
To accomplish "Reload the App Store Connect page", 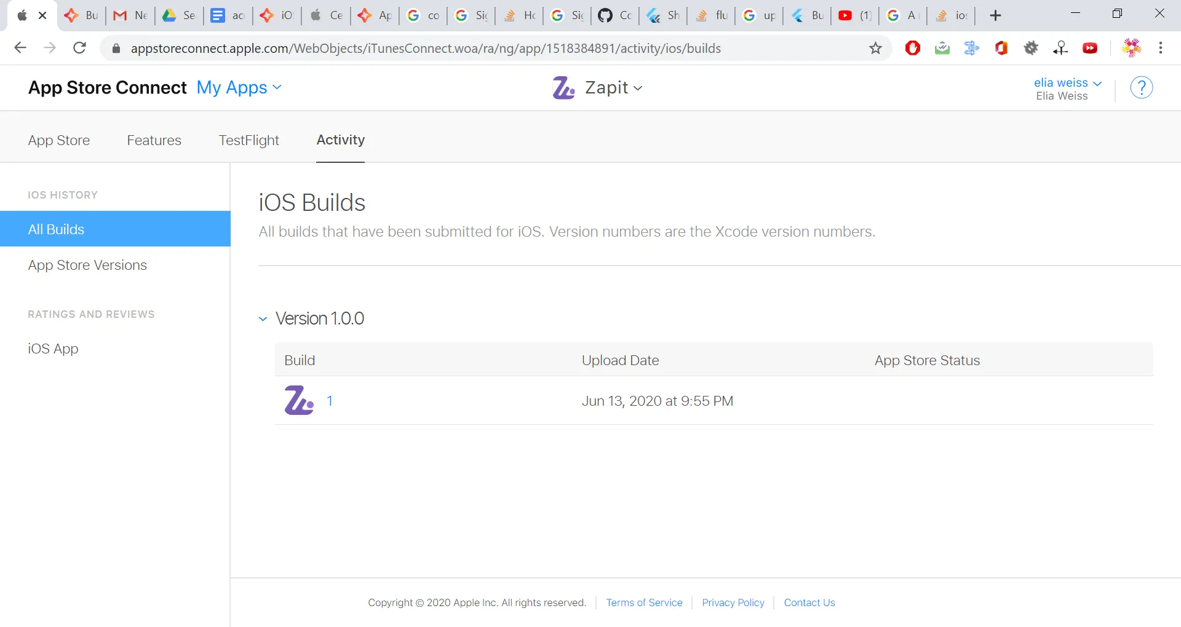I will tap(79, 48).
